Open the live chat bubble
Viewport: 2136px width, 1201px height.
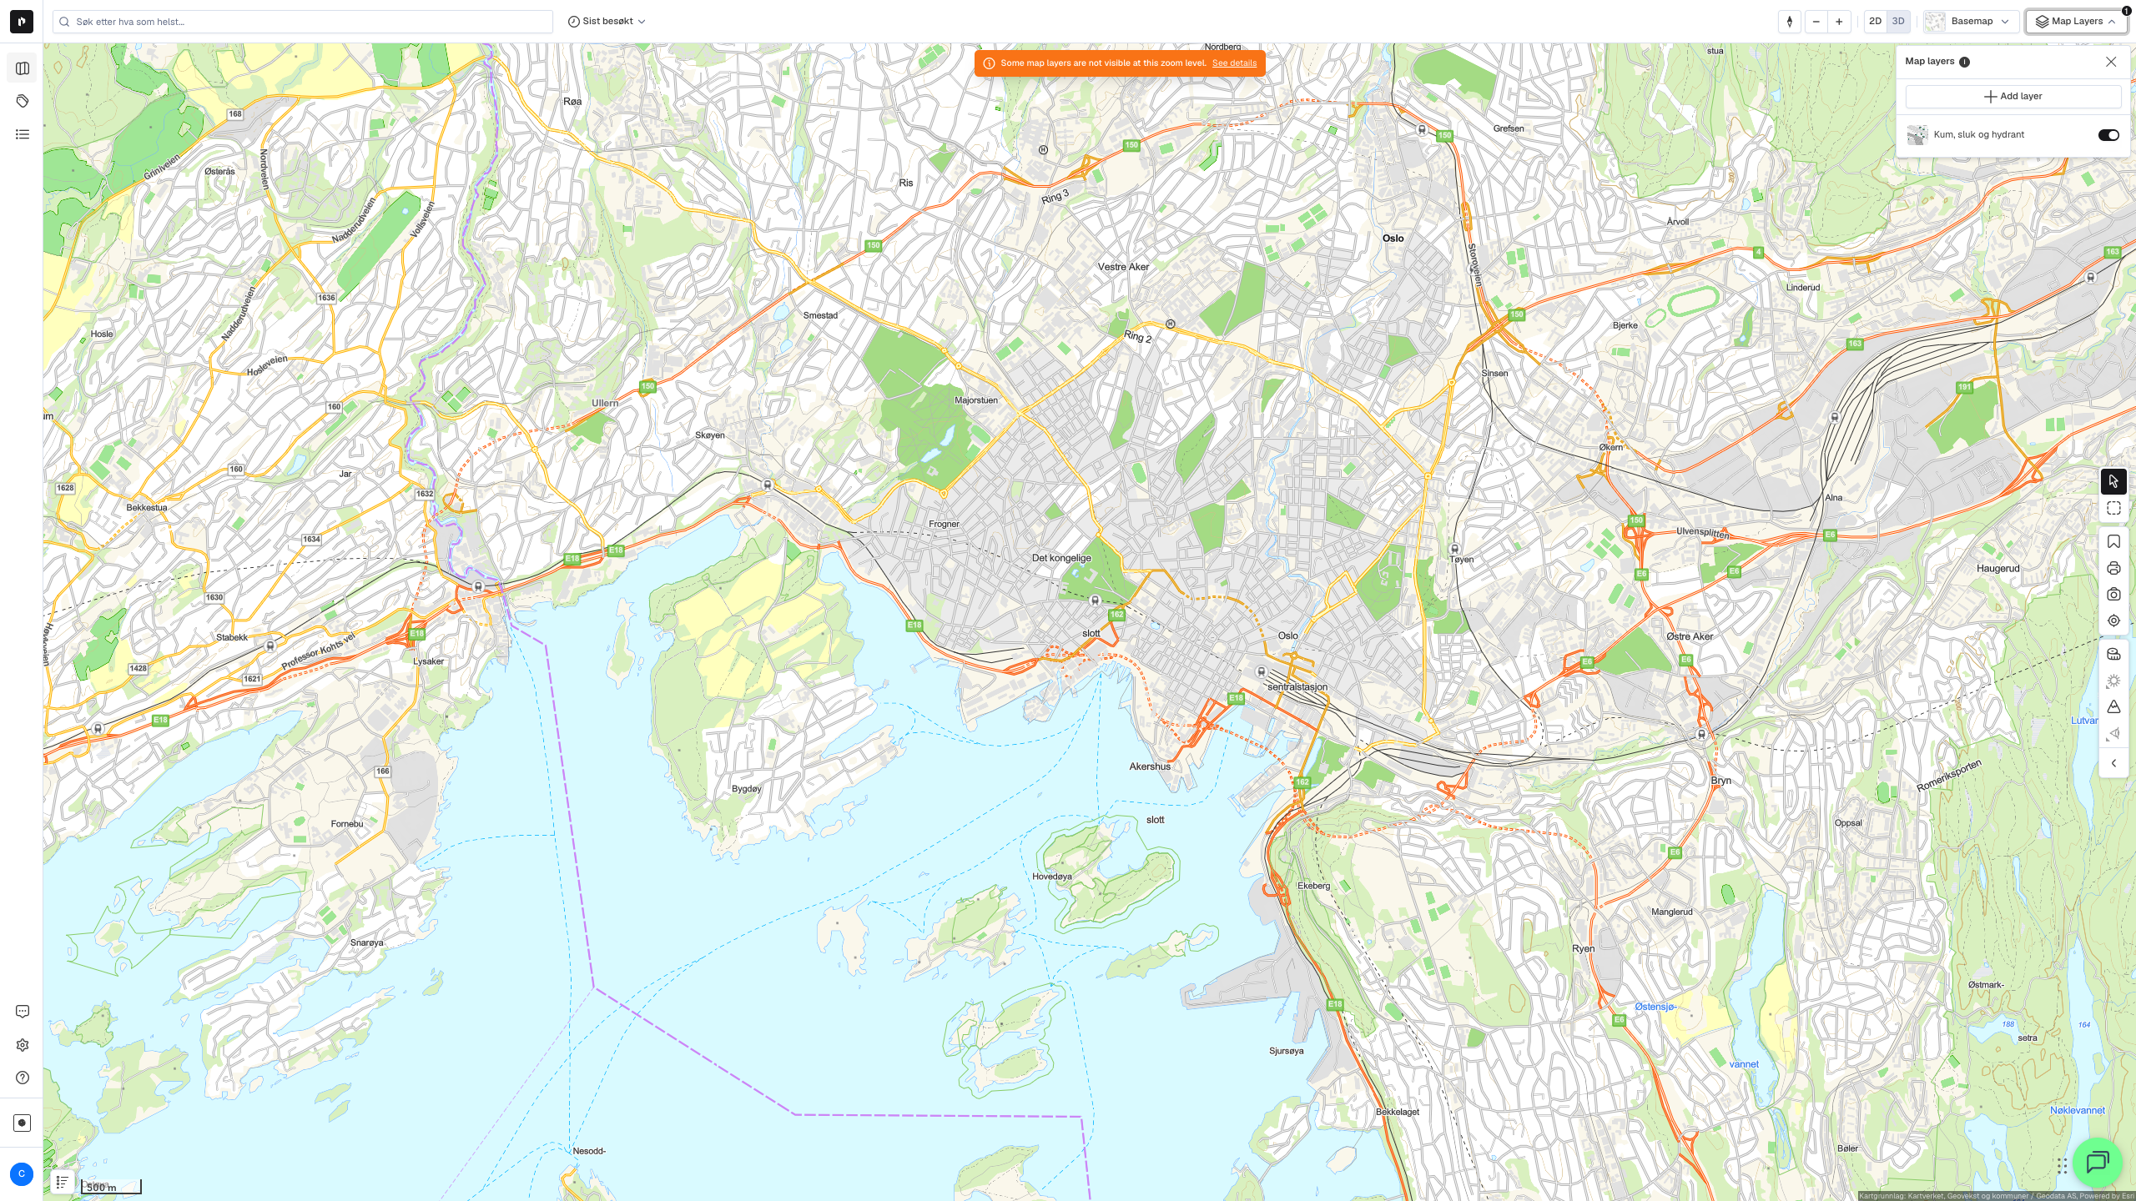[x=2098, y=1162]
